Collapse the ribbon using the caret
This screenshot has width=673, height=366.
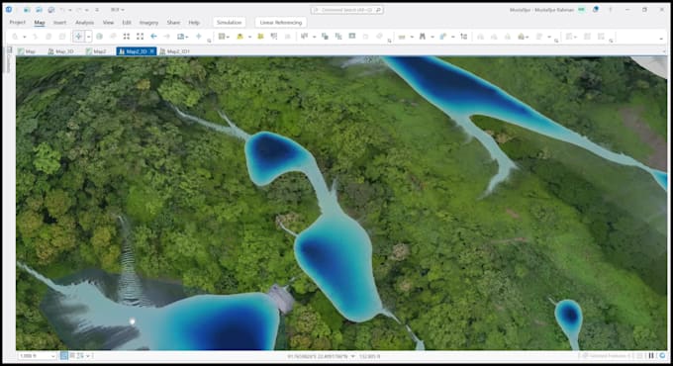click(661, 39)
